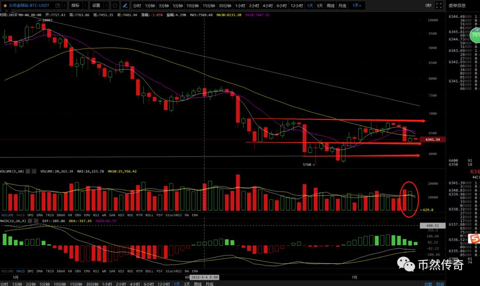
Task: Click the MA30:8133.20 legend value
Action: click(x=229, y=15)
